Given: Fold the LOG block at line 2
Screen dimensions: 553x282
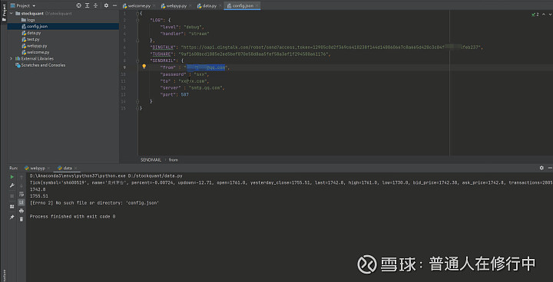Looking at the screenshot, I should pos(137,21).
